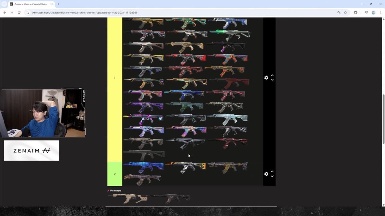Open the media controls icon in the toolbar

click(x=366, y=12)
